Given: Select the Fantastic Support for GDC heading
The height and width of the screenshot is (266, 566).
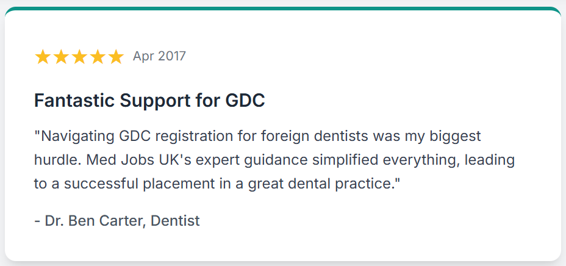Looking at the screenshot, I should pyautogui.click(x=149, y=101).
